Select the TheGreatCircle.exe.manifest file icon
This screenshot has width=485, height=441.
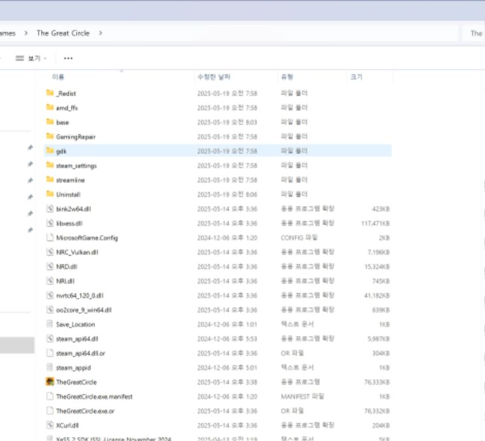50,397
